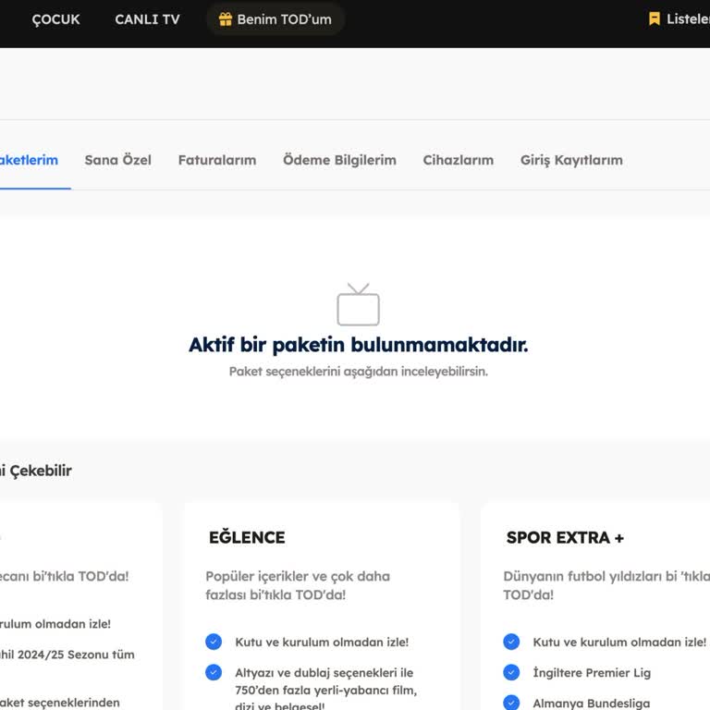
Task: Click EĞLENCE's 'Kutu ve kurulum olmadan izle!' check icon
Action: pos(214,642)
